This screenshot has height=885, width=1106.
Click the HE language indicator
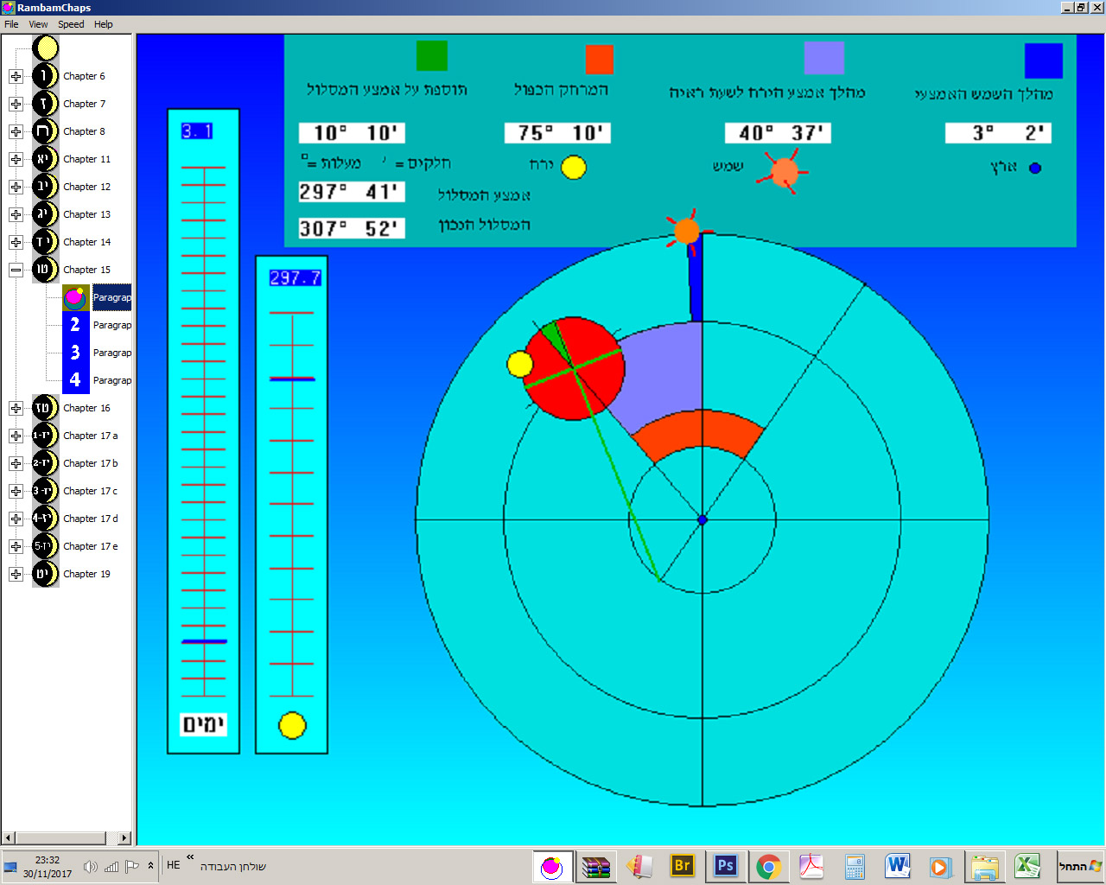coord(174,865)
